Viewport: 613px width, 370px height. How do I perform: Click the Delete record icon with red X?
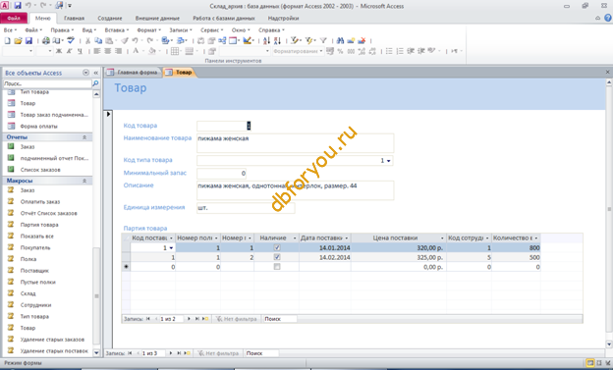(x=362, y=40)
